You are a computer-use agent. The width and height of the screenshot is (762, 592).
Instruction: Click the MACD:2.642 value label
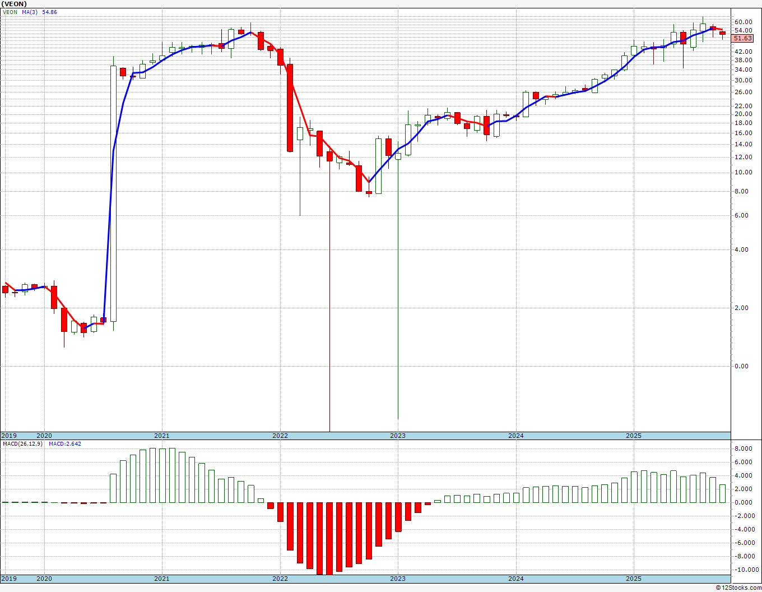click(x=64, y=443)
